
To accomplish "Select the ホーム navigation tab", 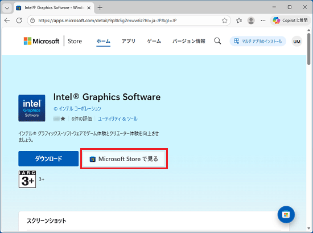I will (103, 41).
